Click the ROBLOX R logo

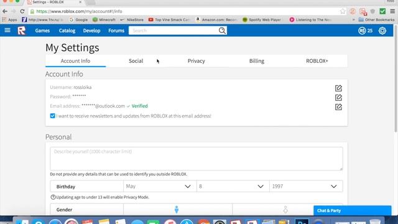coord(22,30)
